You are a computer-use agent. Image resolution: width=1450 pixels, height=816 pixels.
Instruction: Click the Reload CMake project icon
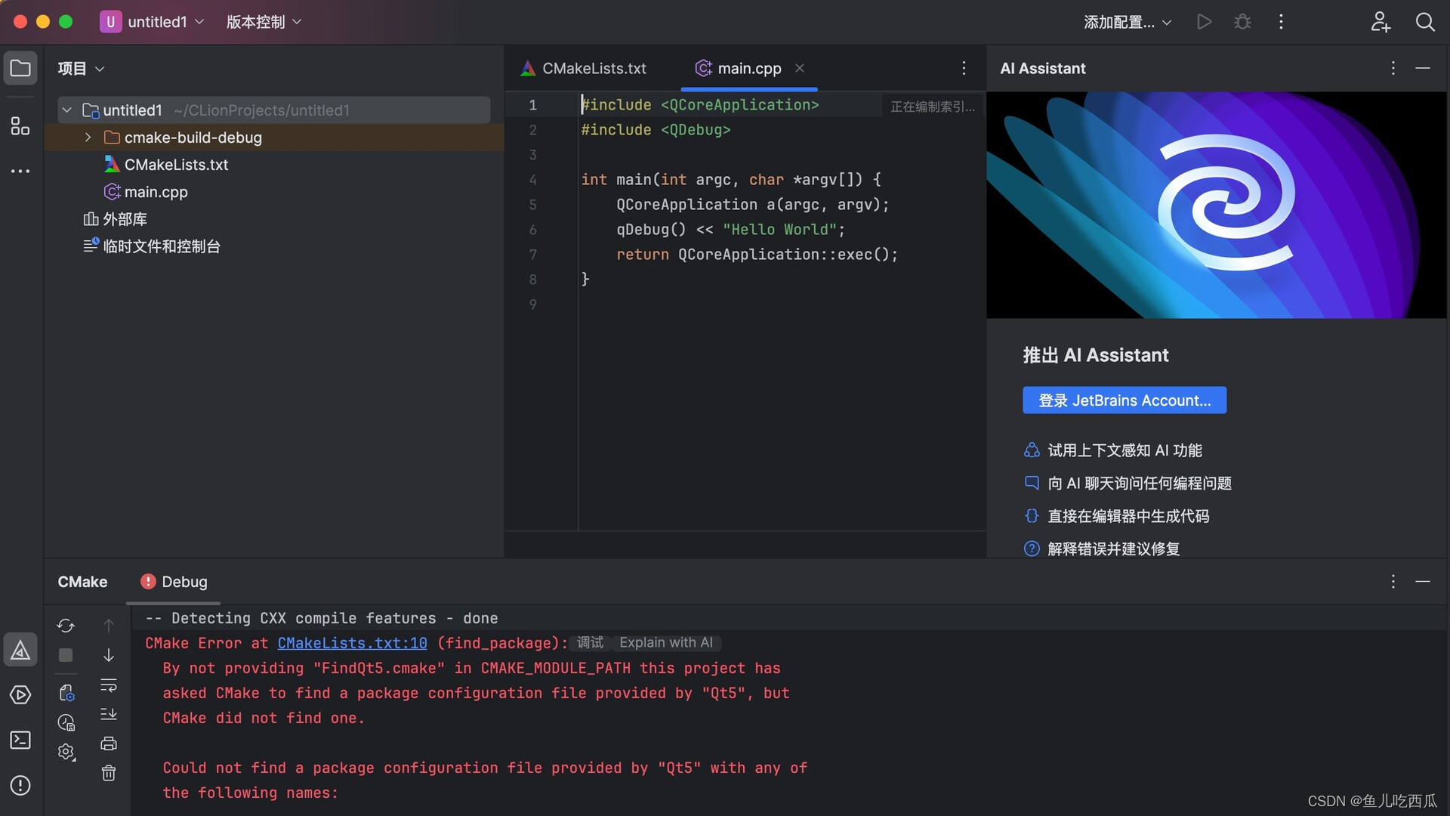point(66,626)
